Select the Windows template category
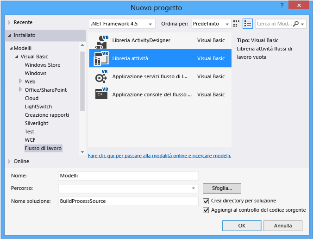The height and width of the screenshot is (239, 313). [x=36, y=73]
